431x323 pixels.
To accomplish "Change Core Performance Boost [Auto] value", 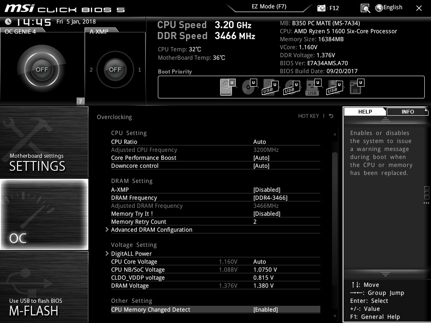I will [261, 158].
